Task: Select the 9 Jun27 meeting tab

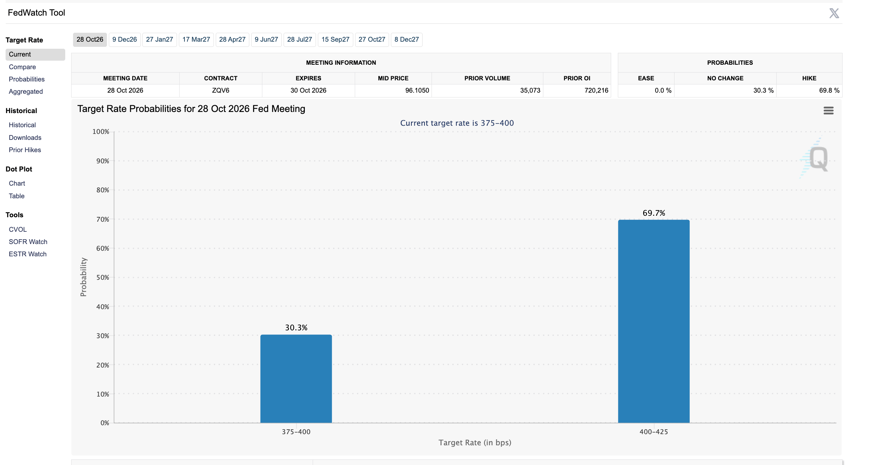Action: tap(266, 39)
